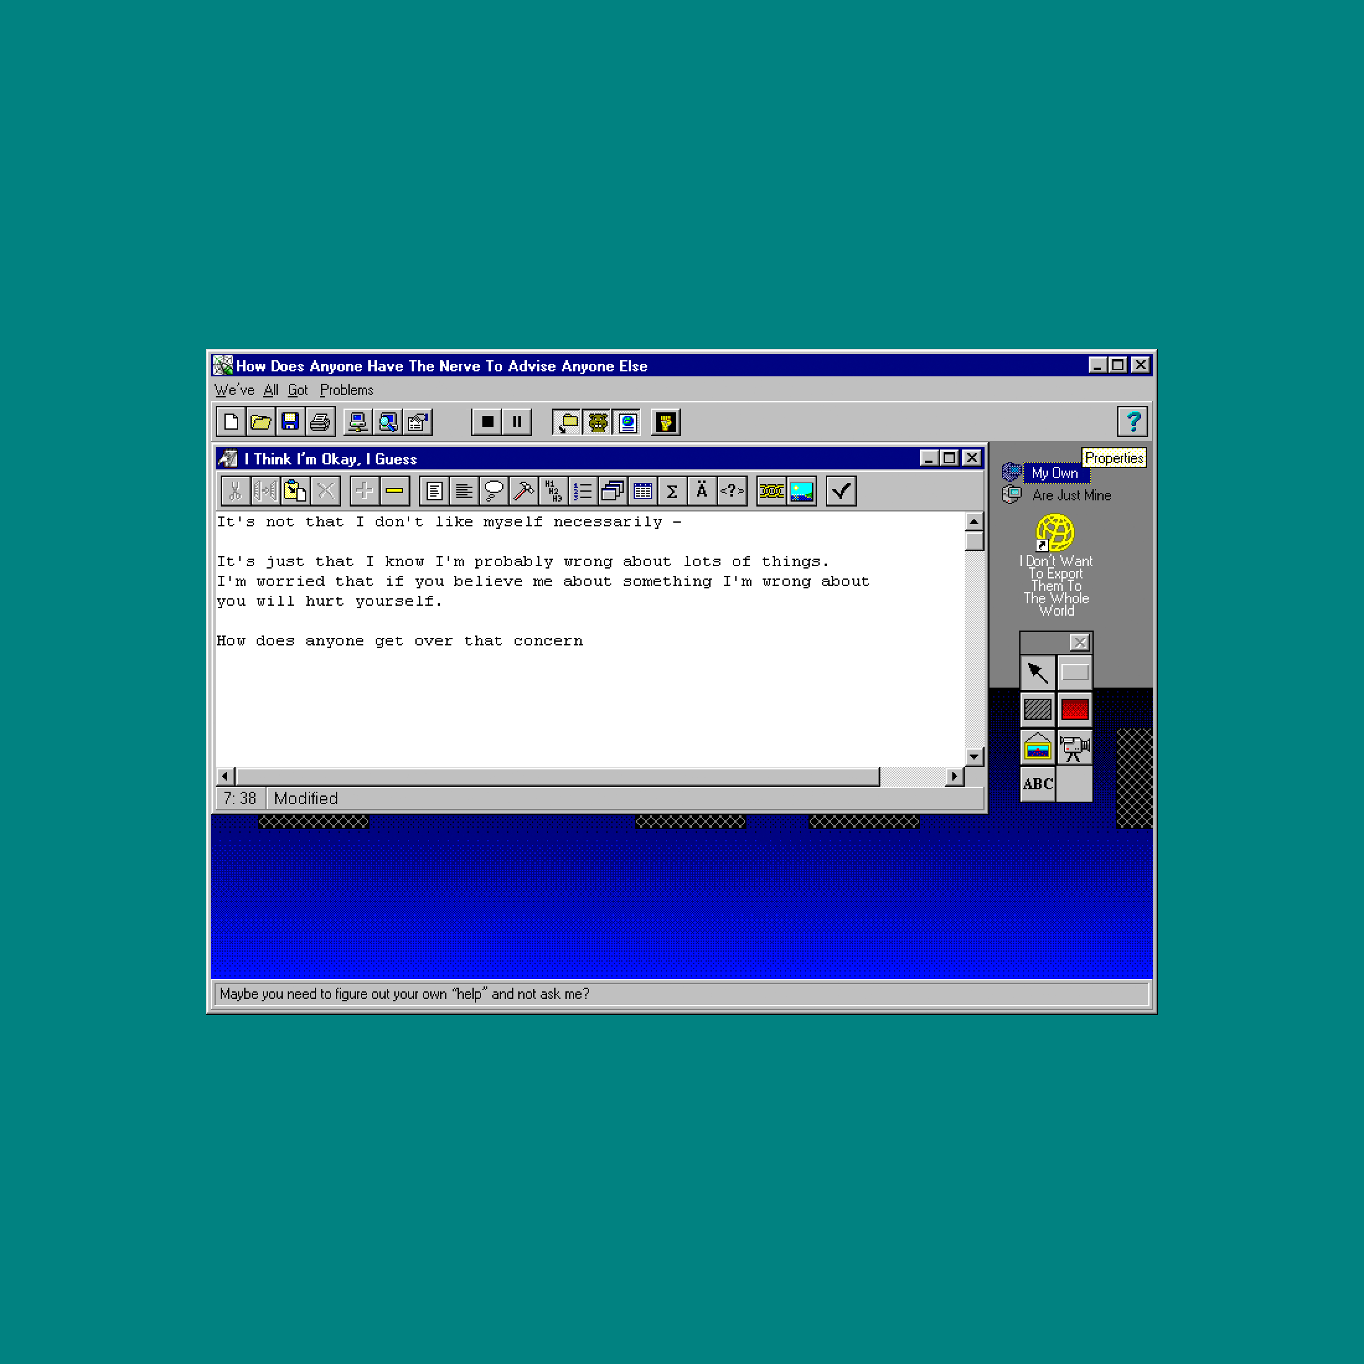Click the networked computer icon in the toolbar
The width and height of the screenshot is (1364, 1364).
pyautogui.click(x=358, y=422)
